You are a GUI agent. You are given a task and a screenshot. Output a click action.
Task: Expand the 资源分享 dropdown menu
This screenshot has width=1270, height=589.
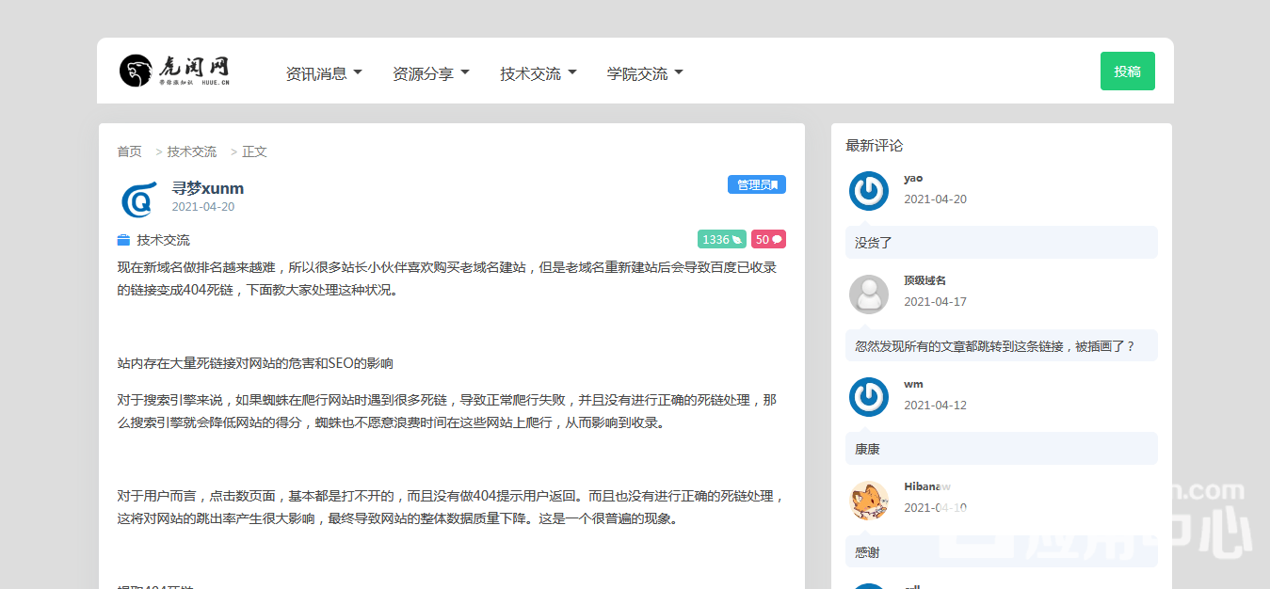pyautogui.click(x=430, y=73)
